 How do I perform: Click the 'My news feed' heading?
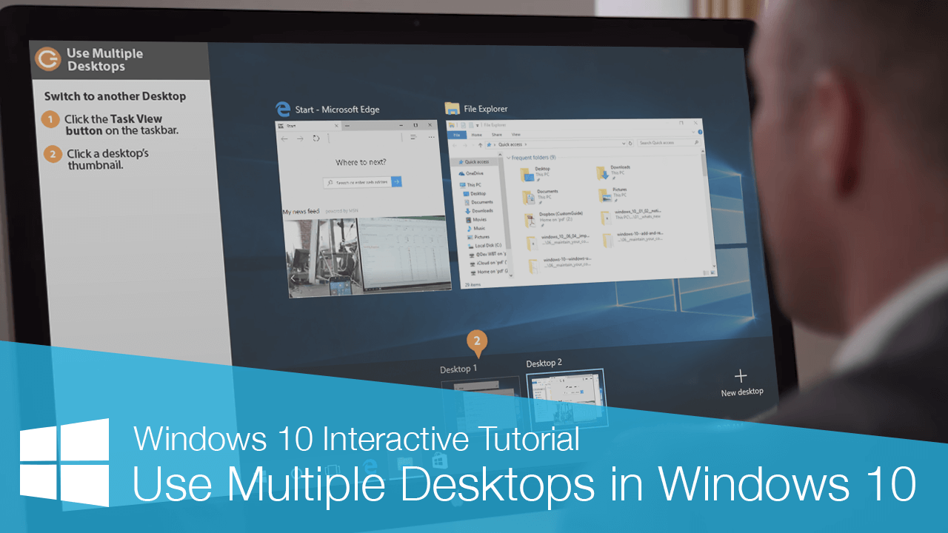(301, 212)
